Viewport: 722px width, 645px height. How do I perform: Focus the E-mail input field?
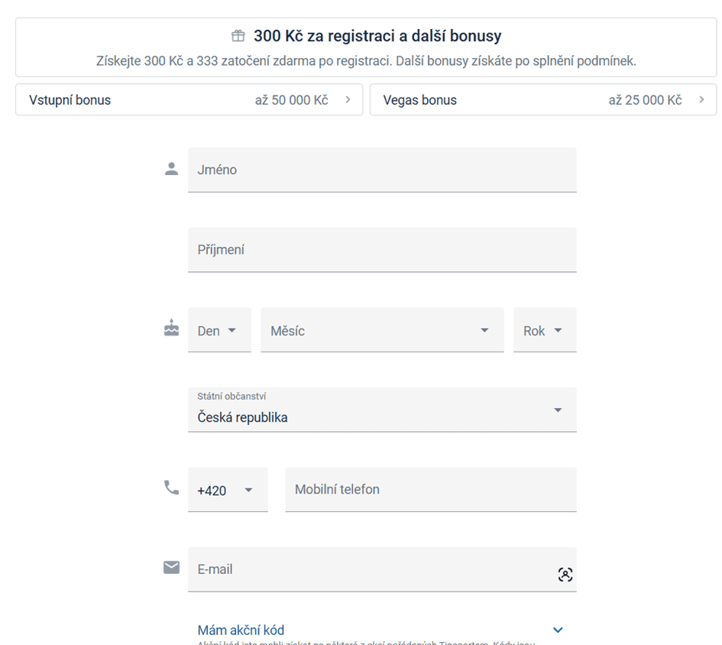click(382, 569)
